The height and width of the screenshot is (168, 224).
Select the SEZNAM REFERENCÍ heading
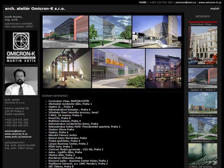[55, 96]
